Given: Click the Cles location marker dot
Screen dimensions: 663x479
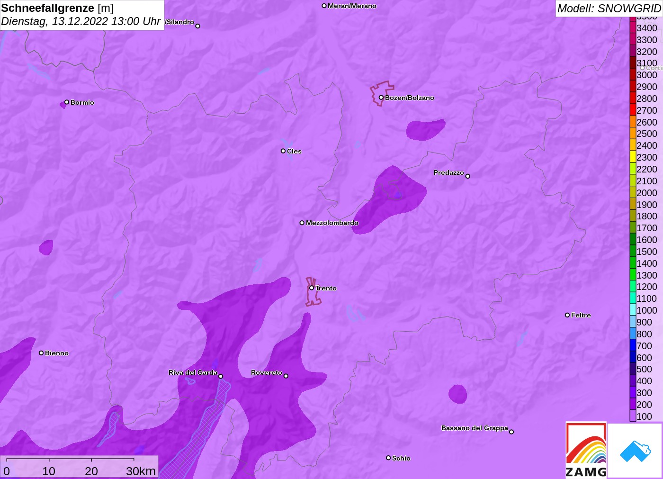Looking at the screenshot, I should (x=283, y=151).
